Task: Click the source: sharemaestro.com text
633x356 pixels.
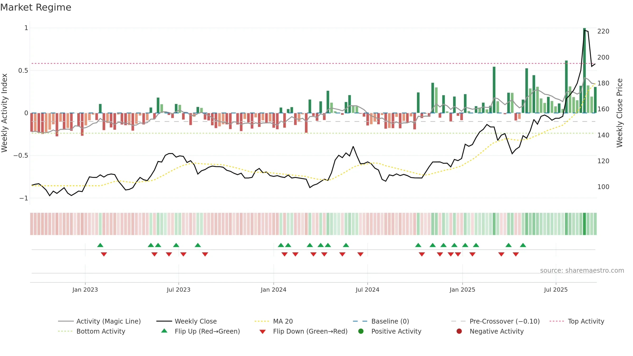Action: point(582,270)
